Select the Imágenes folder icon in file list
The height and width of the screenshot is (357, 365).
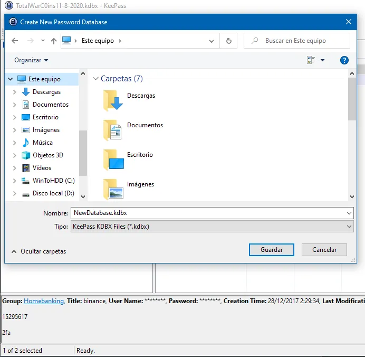(113, 189)
